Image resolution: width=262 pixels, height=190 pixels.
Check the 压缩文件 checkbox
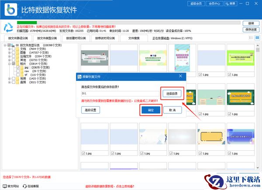point(14,56)
